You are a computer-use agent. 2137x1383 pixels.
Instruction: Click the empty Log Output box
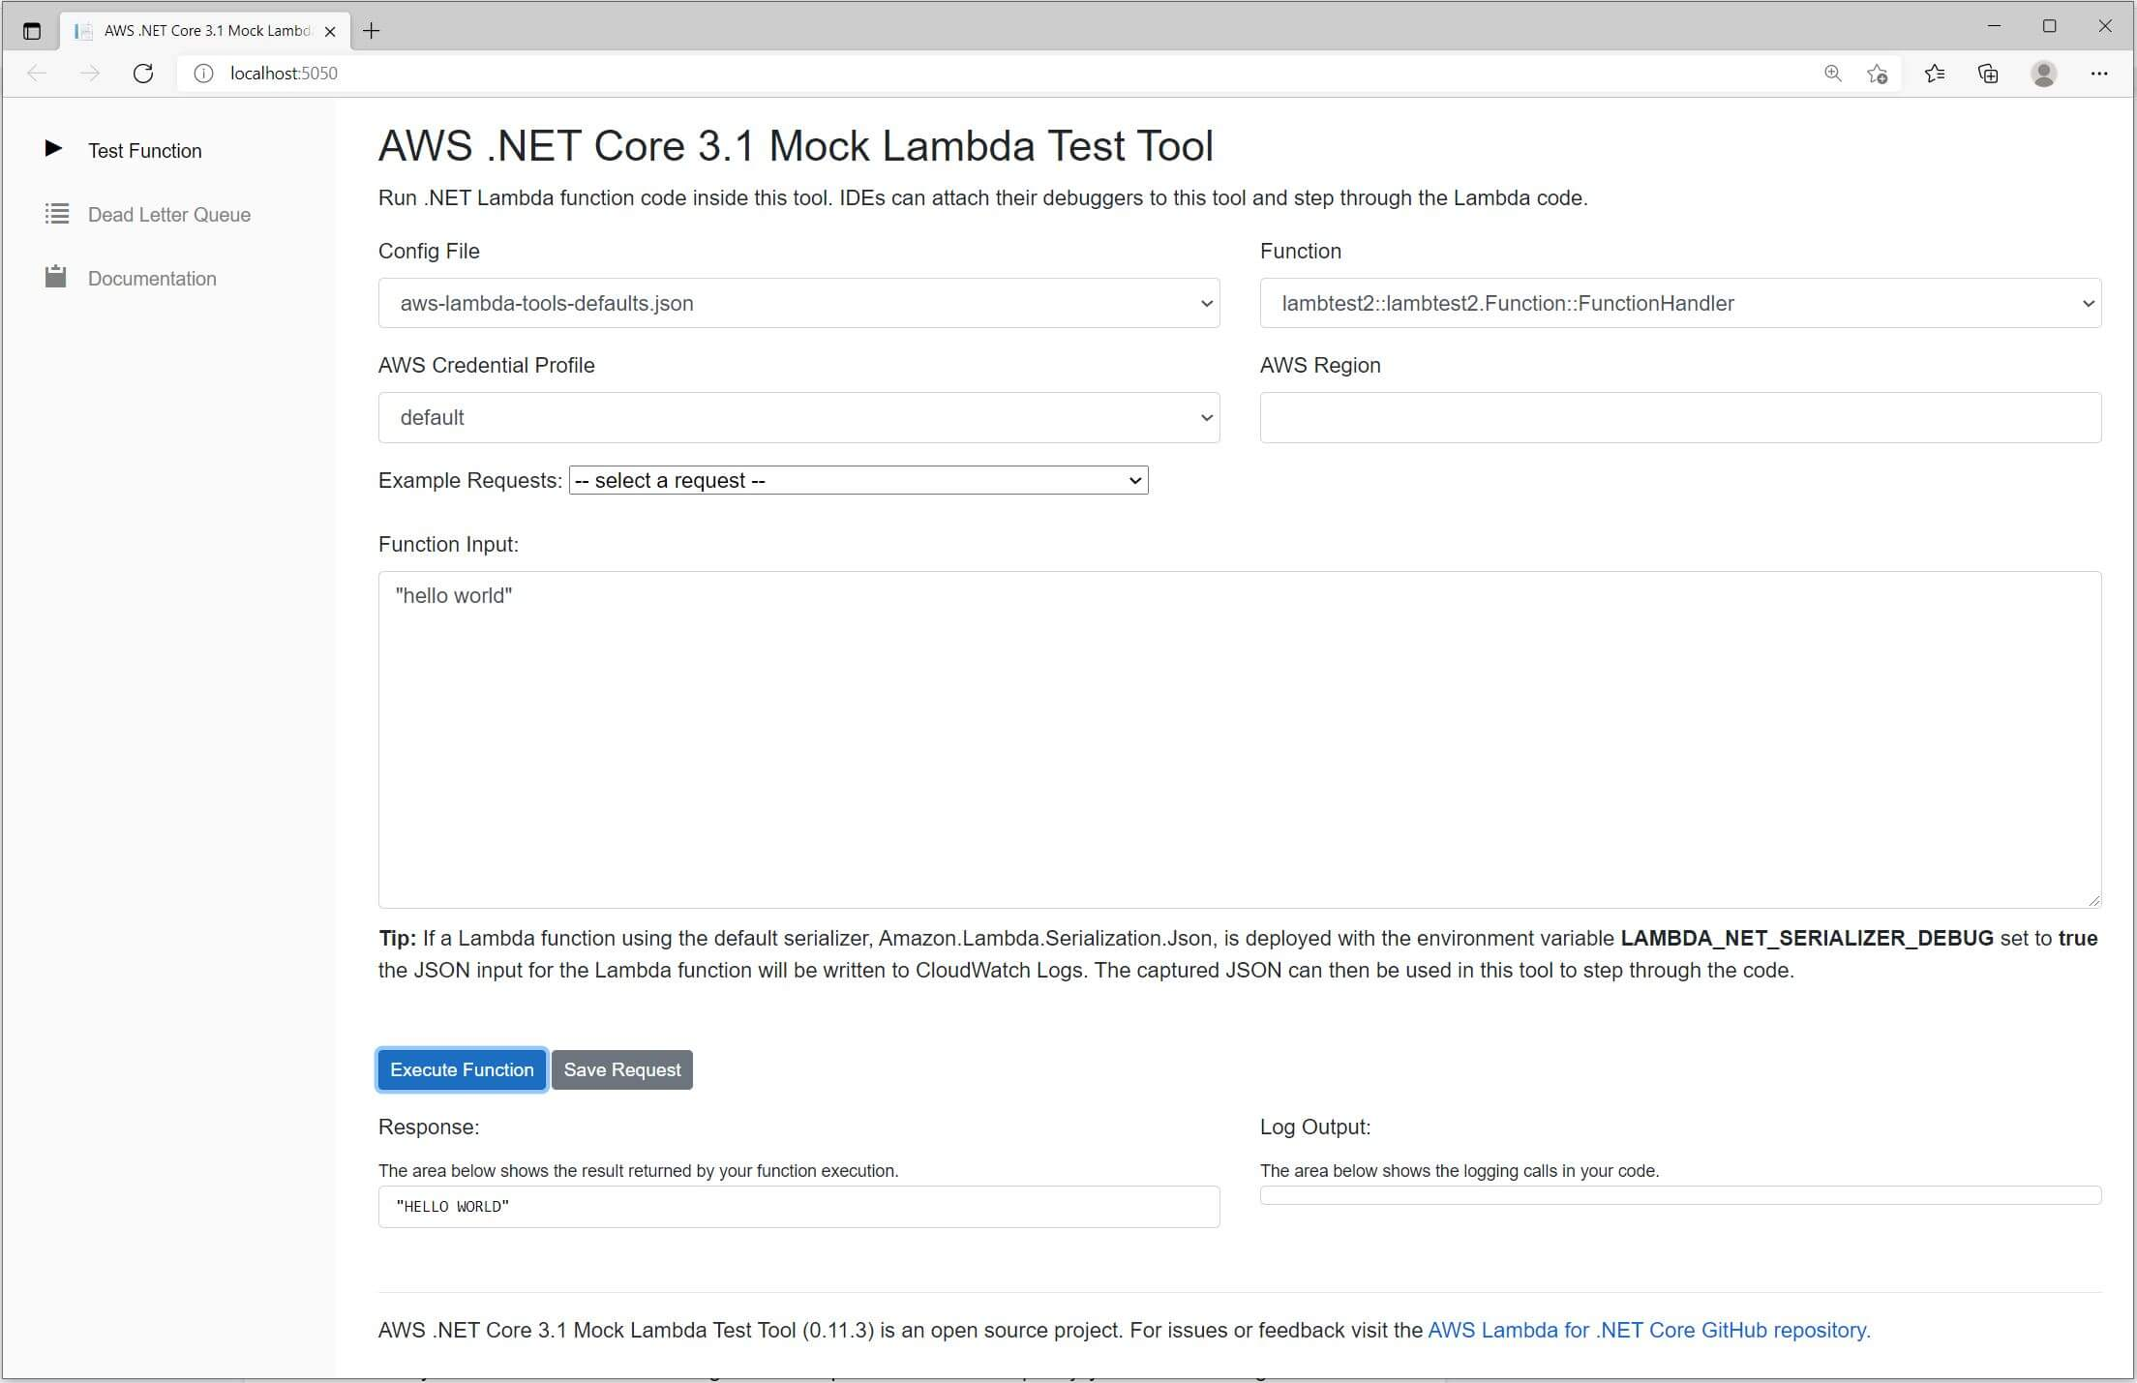(x=1680, y=1195)
